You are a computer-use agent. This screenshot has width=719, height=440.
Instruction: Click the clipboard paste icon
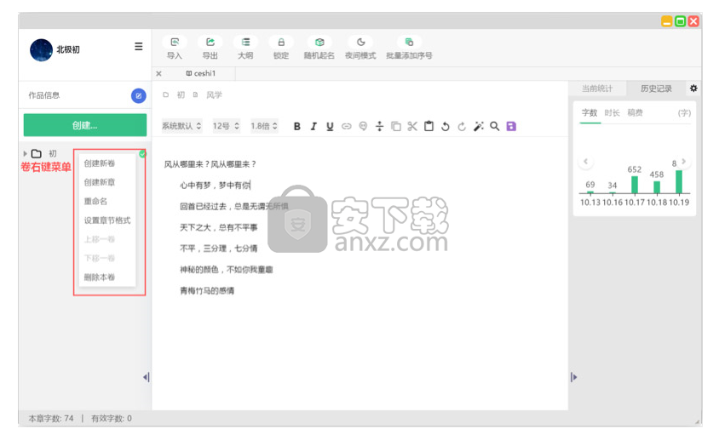click(429, 126)
